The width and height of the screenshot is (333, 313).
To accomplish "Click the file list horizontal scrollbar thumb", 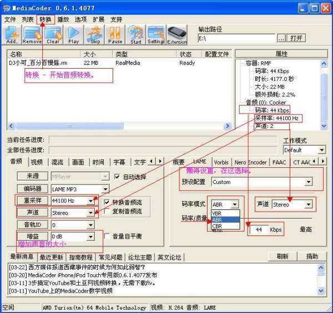I will pyautogui.click(x=70, y=126).
